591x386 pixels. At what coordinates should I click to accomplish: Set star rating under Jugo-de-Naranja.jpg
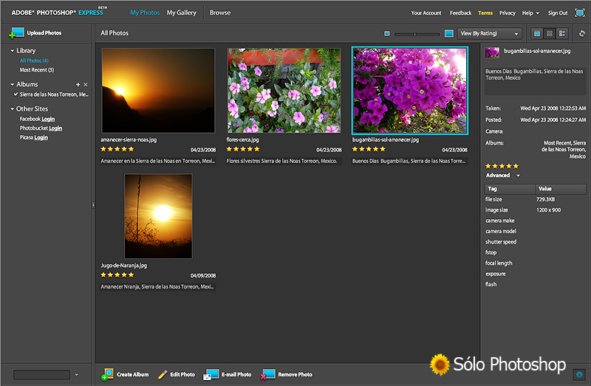[x=117, y=275]
